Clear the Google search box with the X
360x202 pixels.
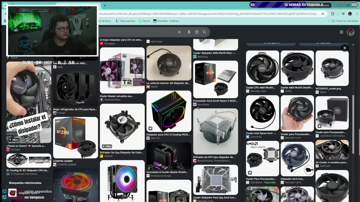[179, 32]
